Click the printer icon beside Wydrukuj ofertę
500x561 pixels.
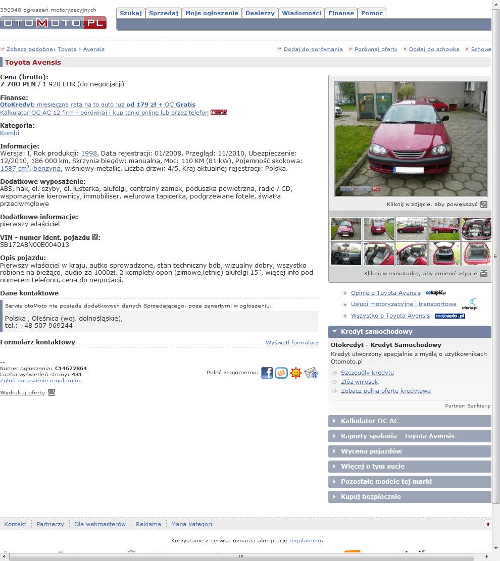[x=52, y=392]
